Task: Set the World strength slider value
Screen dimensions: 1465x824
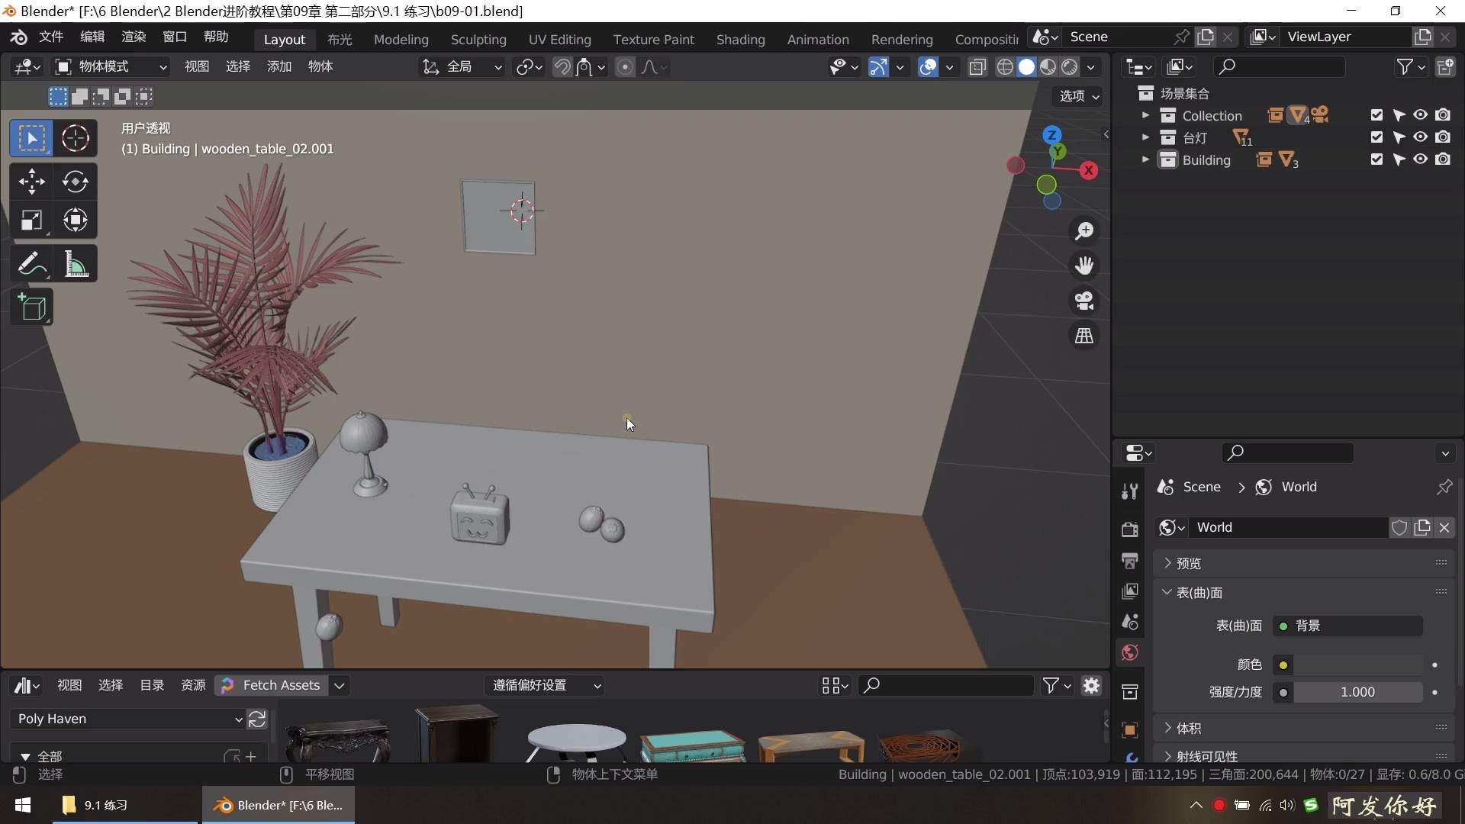Action: click(x=1357, y=692)
